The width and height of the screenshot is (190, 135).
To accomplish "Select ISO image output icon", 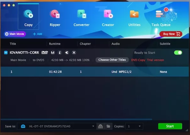I will (100, 126).
